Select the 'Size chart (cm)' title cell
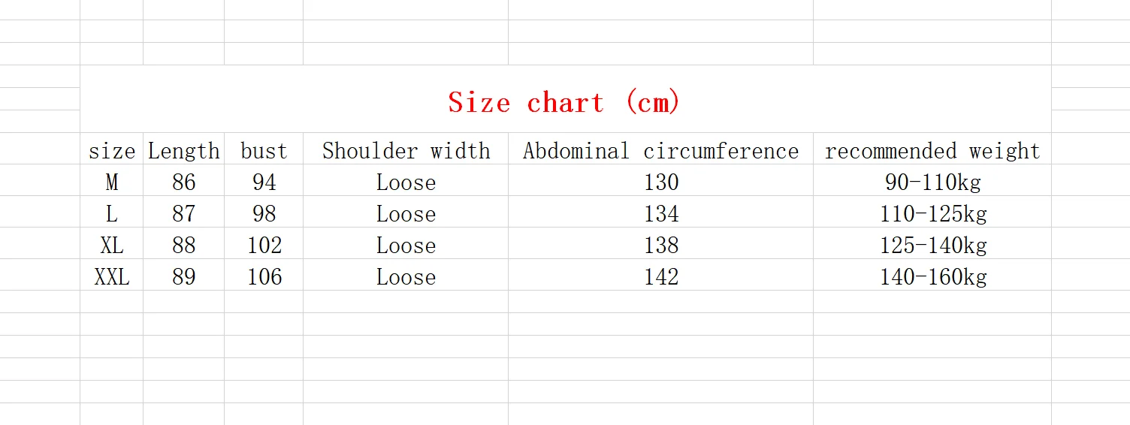Screen dimensions: 1130x425 pyautogui.click(x=565, y=99)
